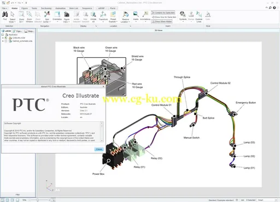Toggle the Cabinet_schematic checkbox
The image size is (280, 202).
click(x=6, y=41)
